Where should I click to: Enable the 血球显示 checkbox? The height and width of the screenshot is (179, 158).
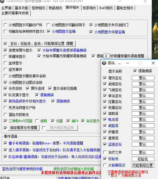[x=5, y=63]
